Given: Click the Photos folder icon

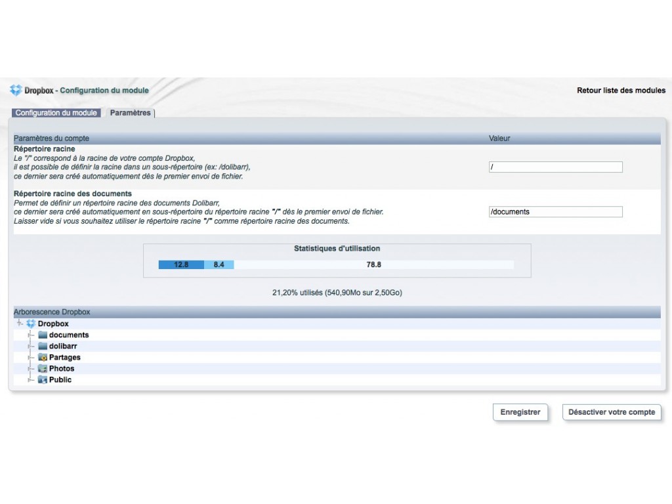Looking at the screenshot, I should point(43,368).
